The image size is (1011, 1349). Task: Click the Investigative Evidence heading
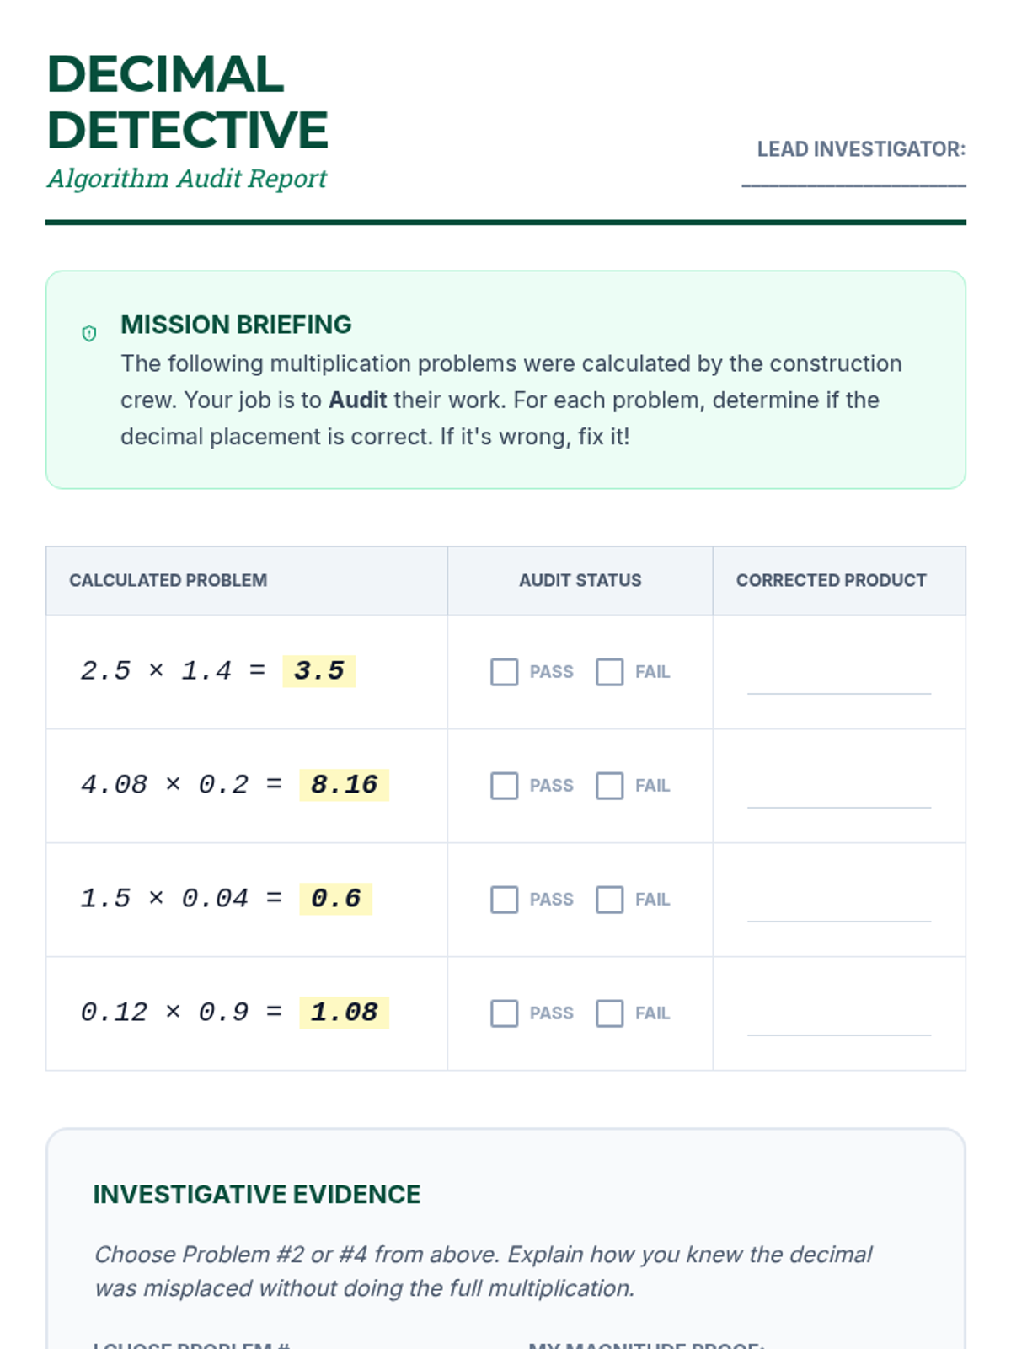257,1195
